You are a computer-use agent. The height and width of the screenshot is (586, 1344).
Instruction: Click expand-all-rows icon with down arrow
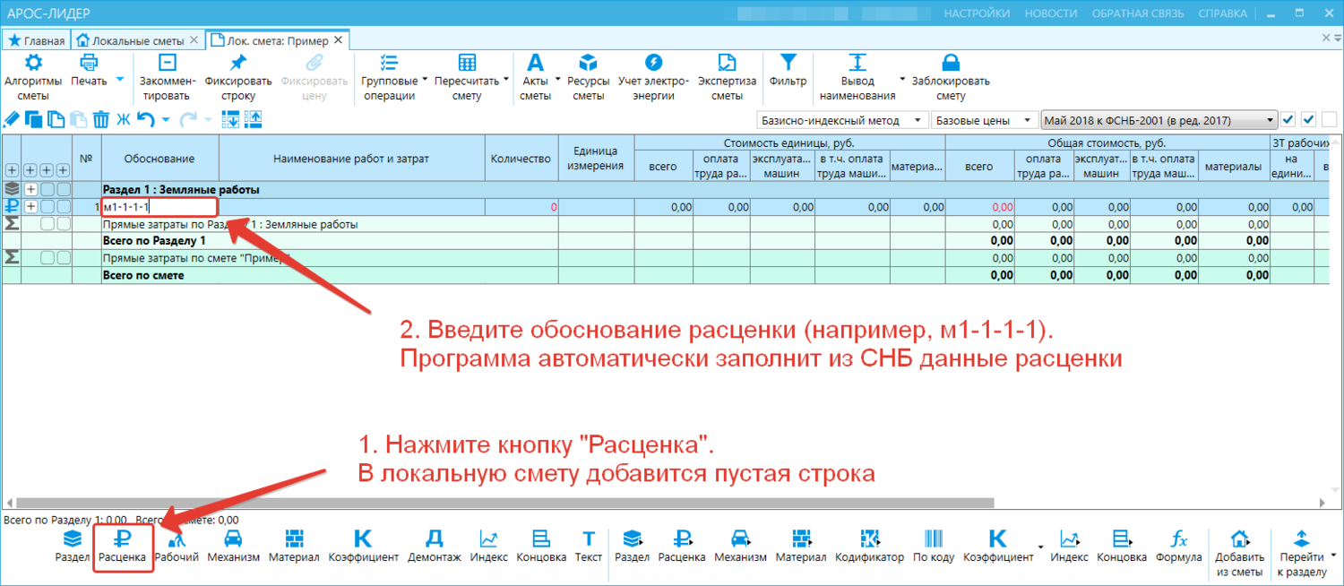pyautogui.click(x=230, y=119)
